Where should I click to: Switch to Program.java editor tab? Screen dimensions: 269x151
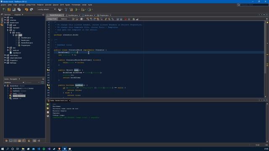tap(104, 15)
